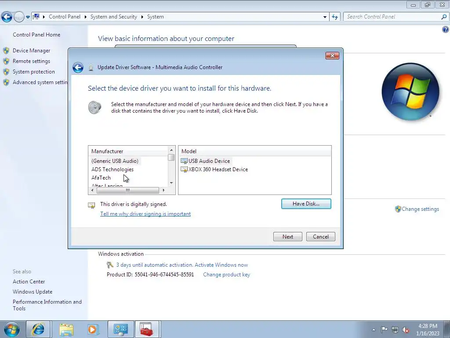
Task: Launch Internet Explorer from taskbar
Action: click(38, 329)
